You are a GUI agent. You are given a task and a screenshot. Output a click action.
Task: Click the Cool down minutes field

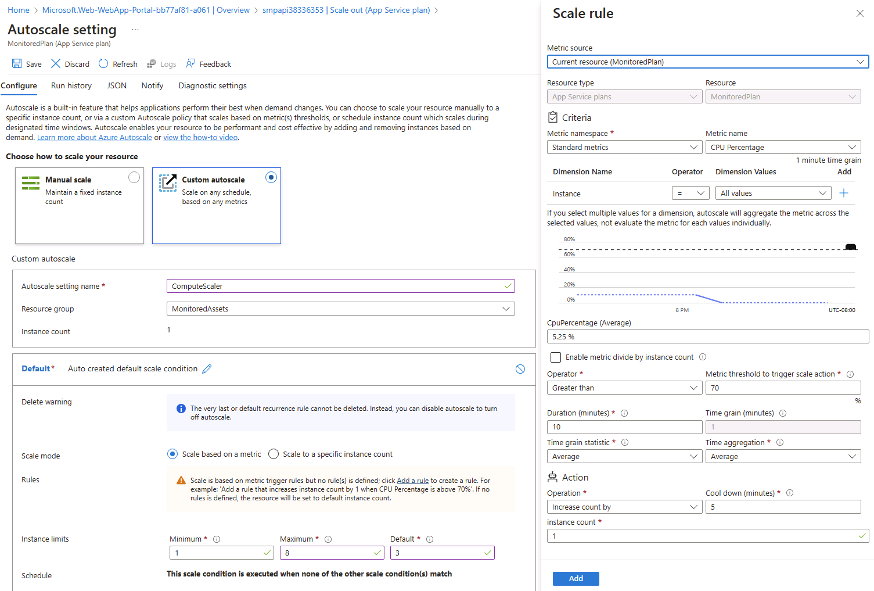point(783,507)
